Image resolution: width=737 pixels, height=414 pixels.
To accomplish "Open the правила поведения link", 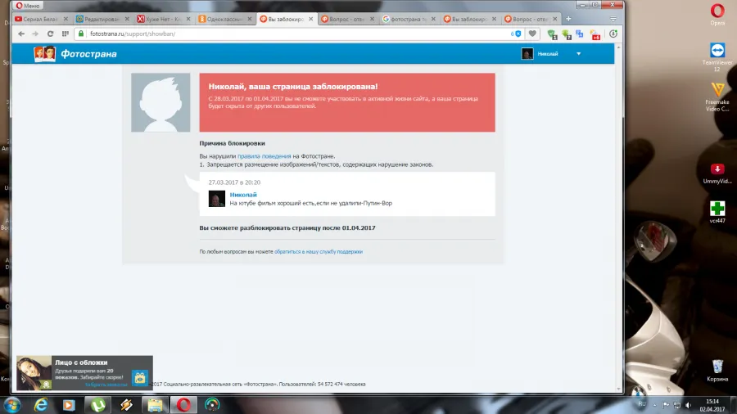I will pos(265,156).
